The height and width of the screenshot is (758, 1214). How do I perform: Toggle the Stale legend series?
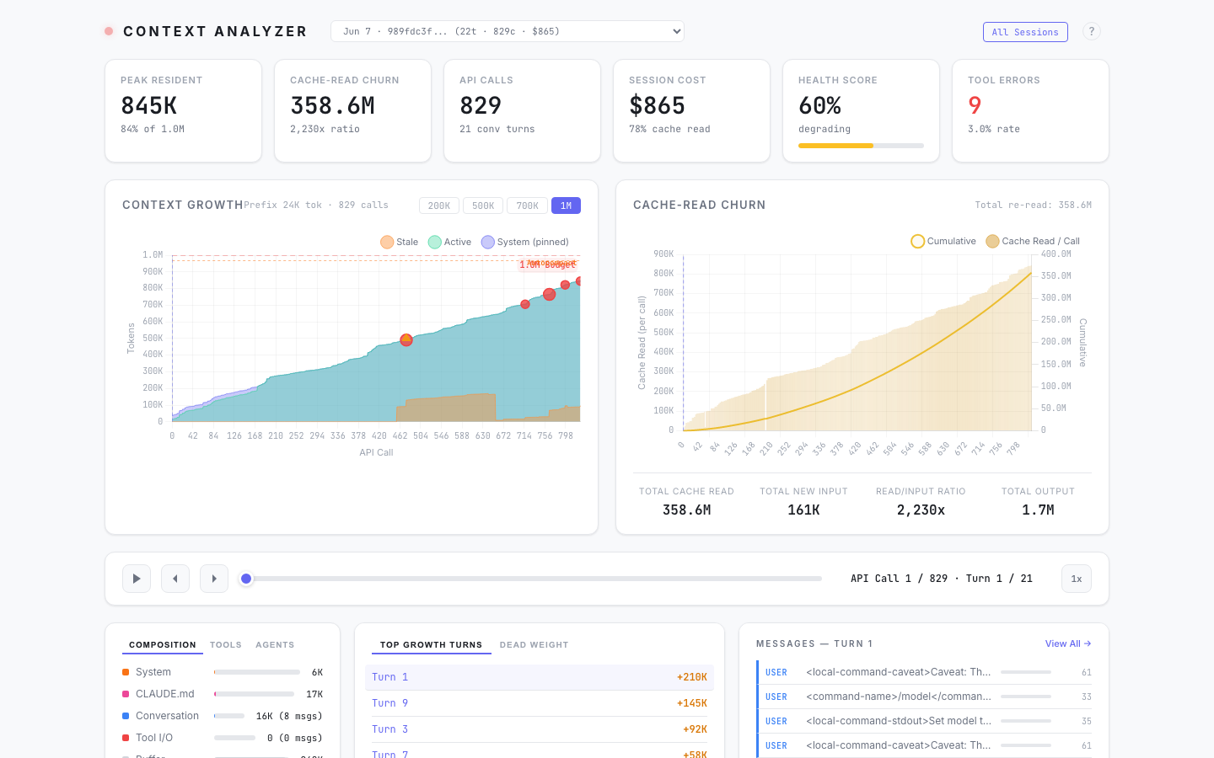click(x=399, y=242)
